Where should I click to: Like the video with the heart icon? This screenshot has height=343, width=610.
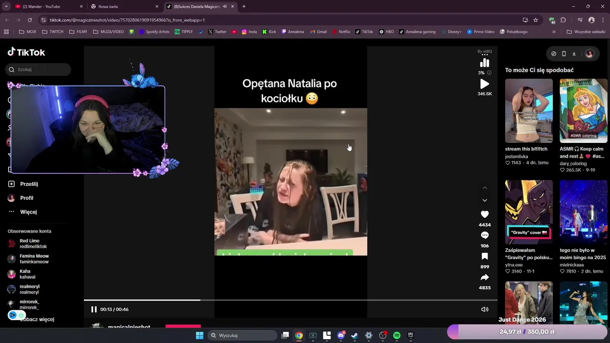click(485, 214)
